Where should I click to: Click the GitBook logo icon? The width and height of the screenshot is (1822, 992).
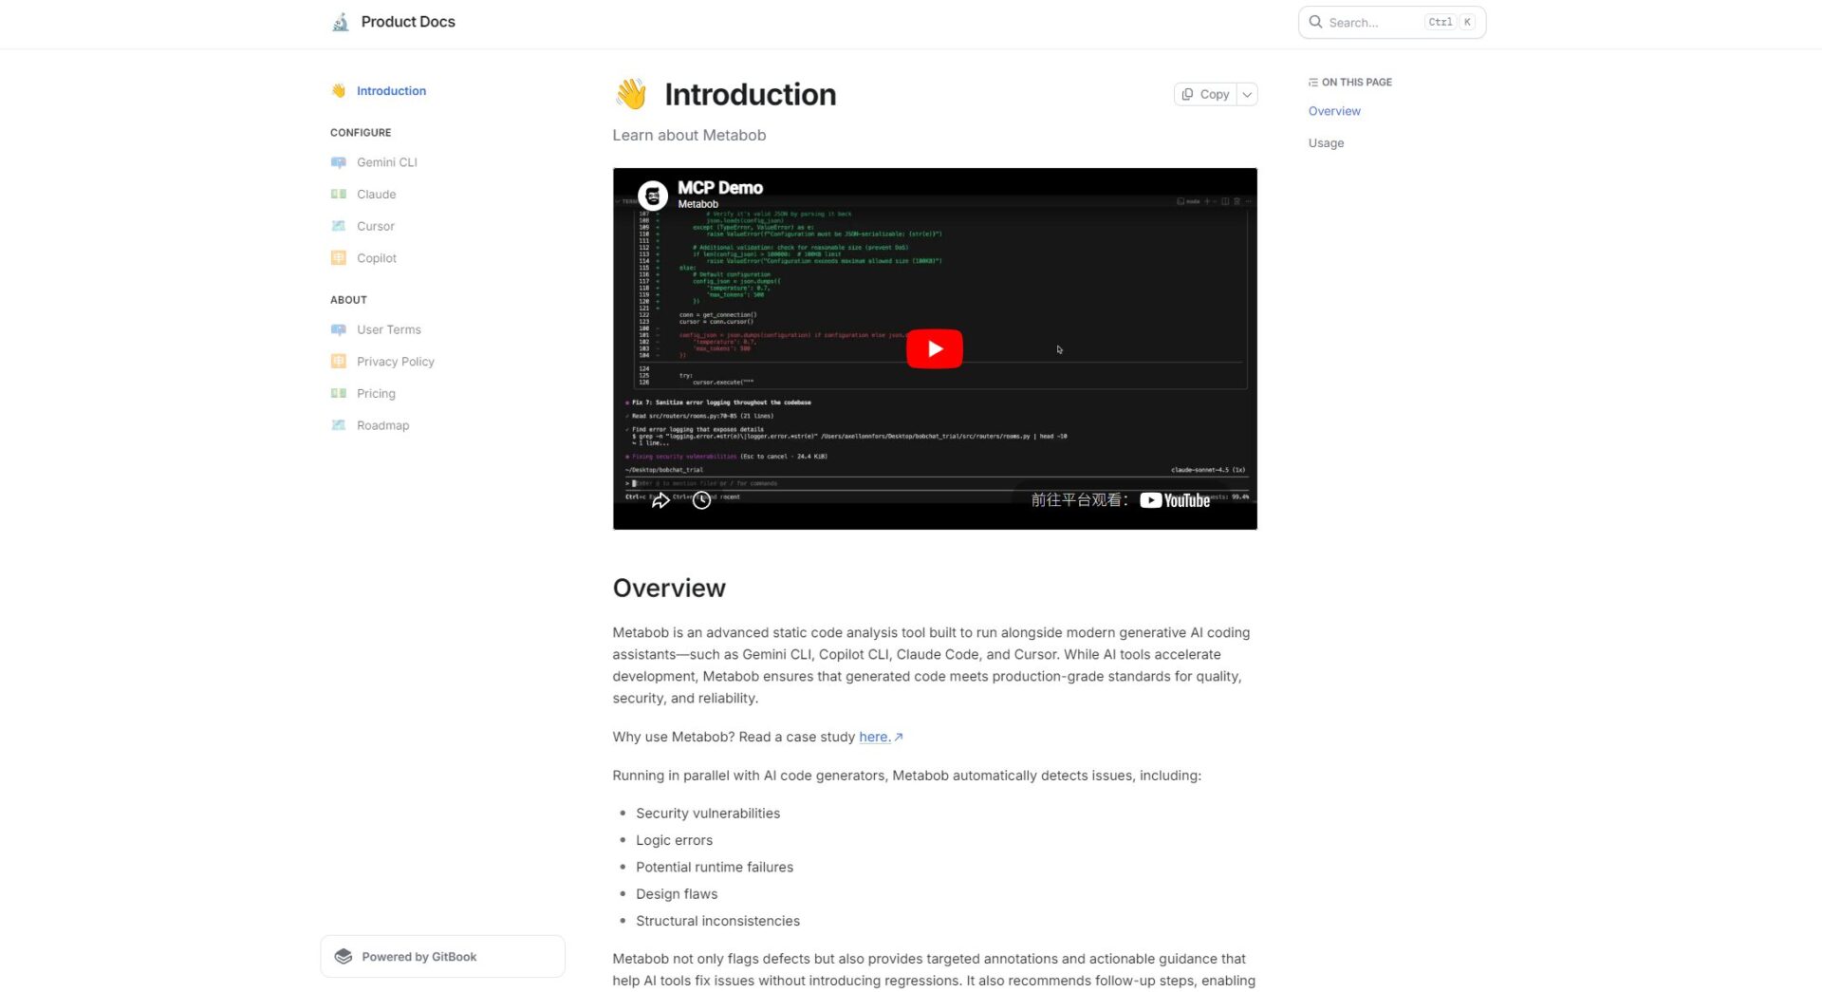coord(344,956)
